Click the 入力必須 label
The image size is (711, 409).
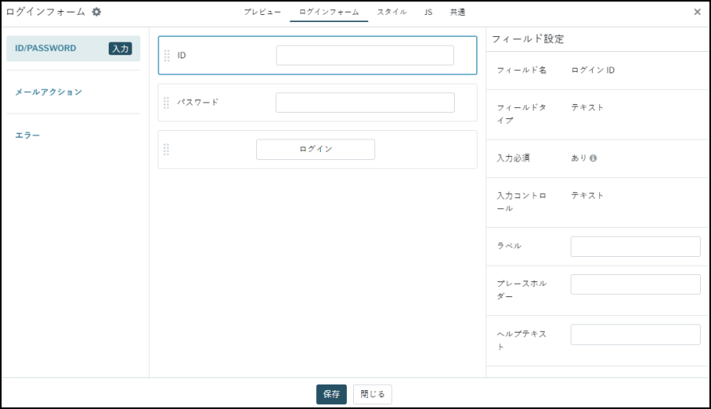tap(513, 158)
